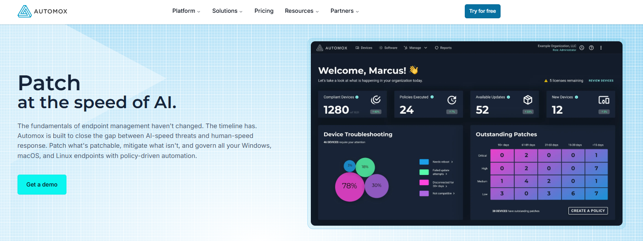Click the 'Outstanding Patches' heading

506,134
